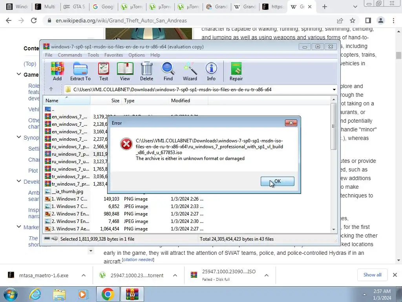Click the Find magnifier icon
The width and height of the screenshot is (402, 302).
168,72
